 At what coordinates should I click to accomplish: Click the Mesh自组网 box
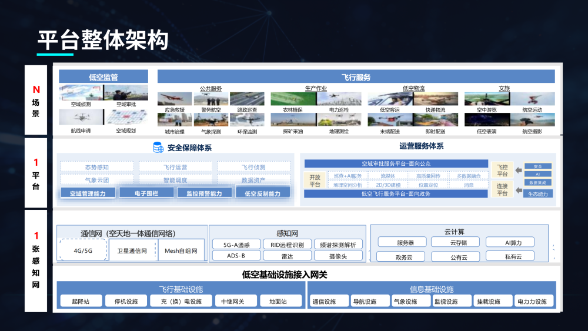pyautogui.click(x=181, y=250)
